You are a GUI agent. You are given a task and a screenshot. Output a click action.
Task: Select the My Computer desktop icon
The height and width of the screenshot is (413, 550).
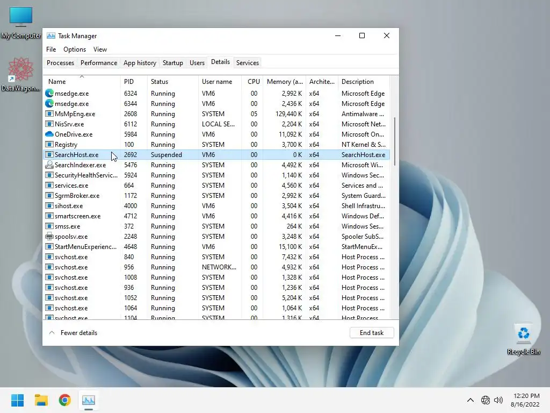pos(21,23)
